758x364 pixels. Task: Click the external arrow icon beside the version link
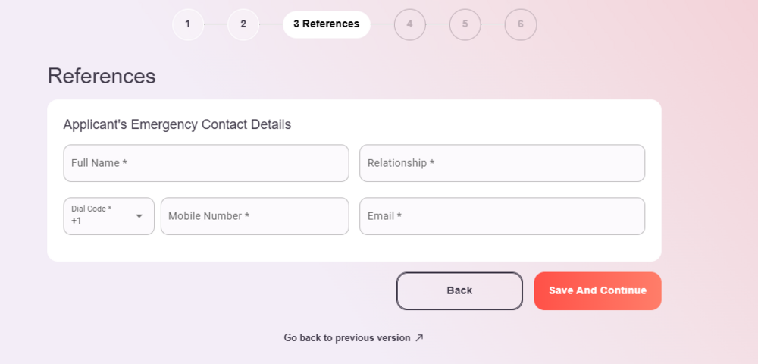419,338
